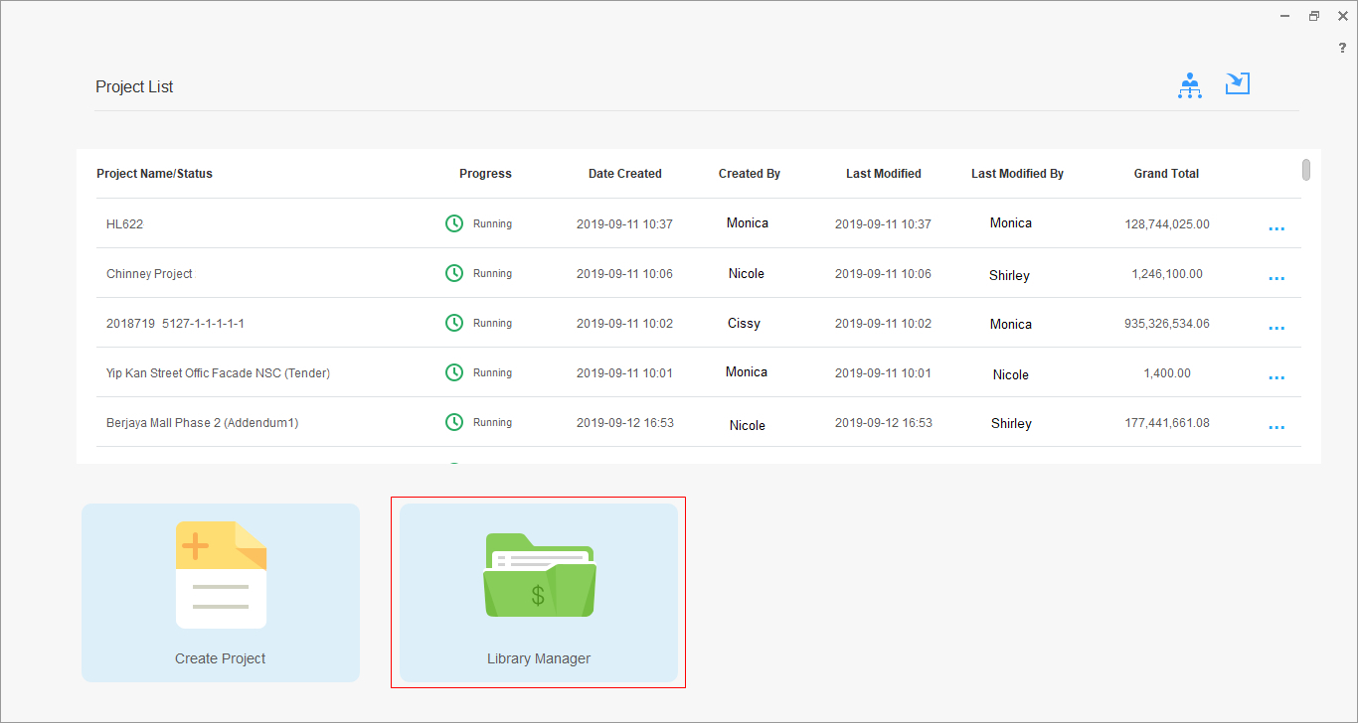Open the Library Manager tile

coord(538,593)
